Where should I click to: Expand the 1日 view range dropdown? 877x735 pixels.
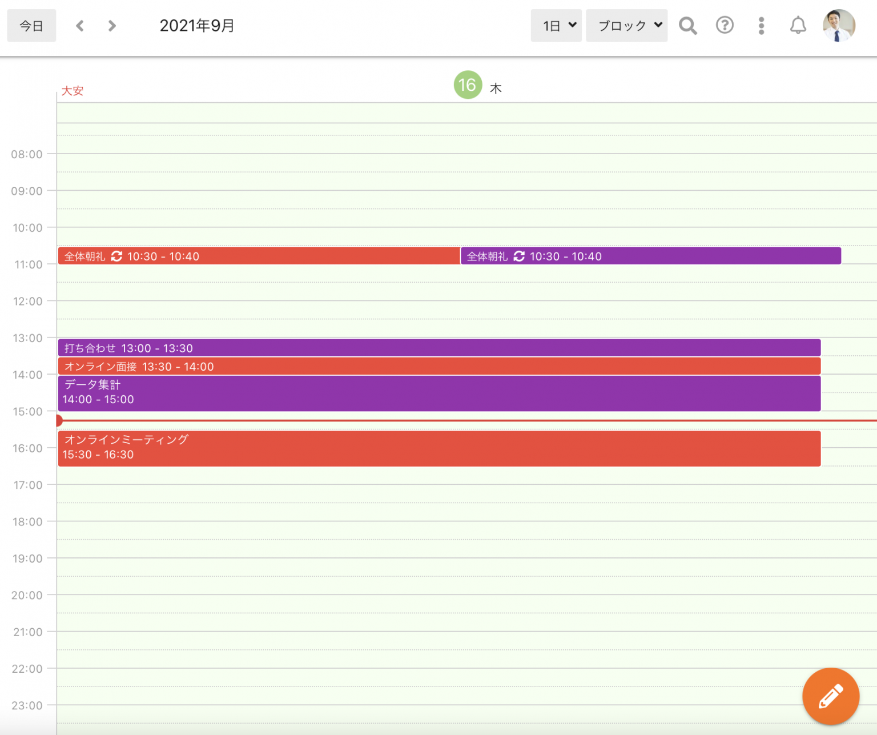click(x=556, y=26)
